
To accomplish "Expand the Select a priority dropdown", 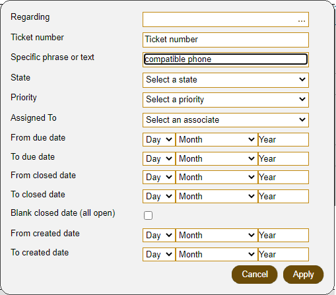I will [x=226, y=100].
